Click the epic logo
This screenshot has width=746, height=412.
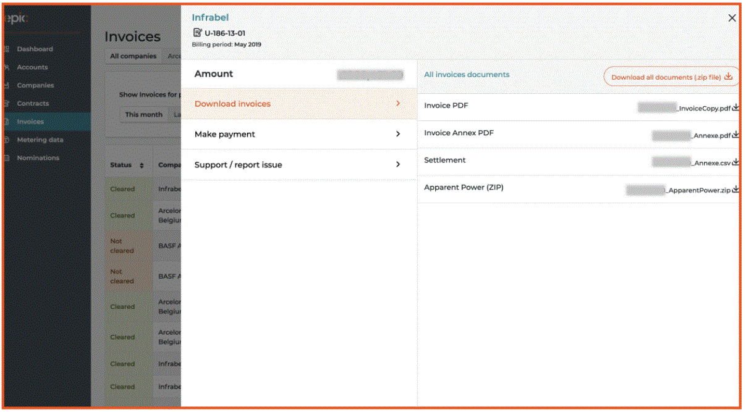point(15,19)
